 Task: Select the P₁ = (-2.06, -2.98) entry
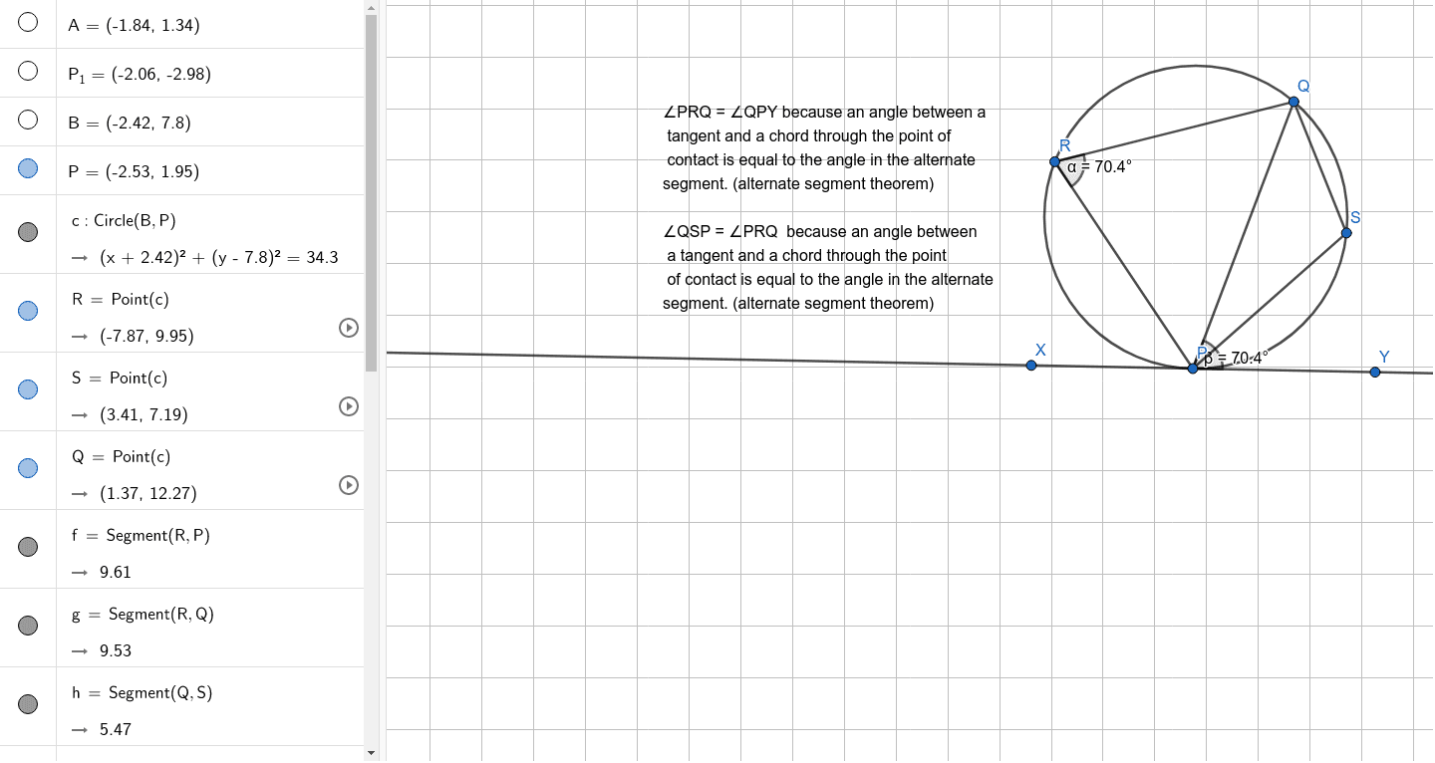click(x=139, y=74)
